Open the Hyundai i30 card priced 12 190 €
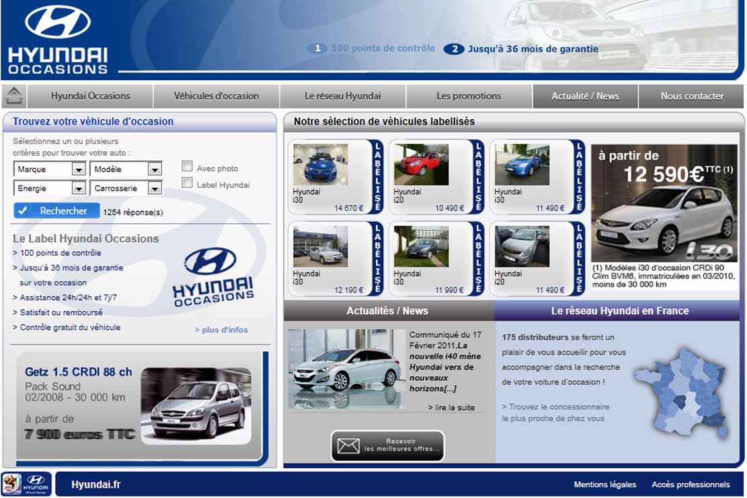The image size is (747, 498). coord(336,258)
